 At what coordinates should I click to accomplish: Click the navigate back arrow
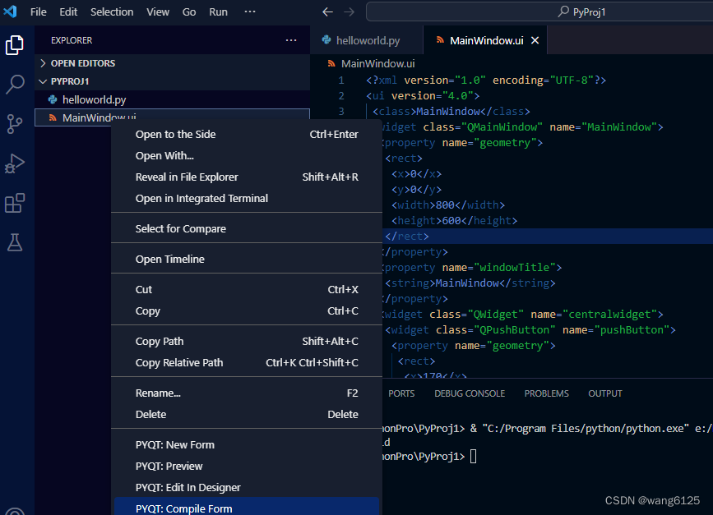pos(327,11)
